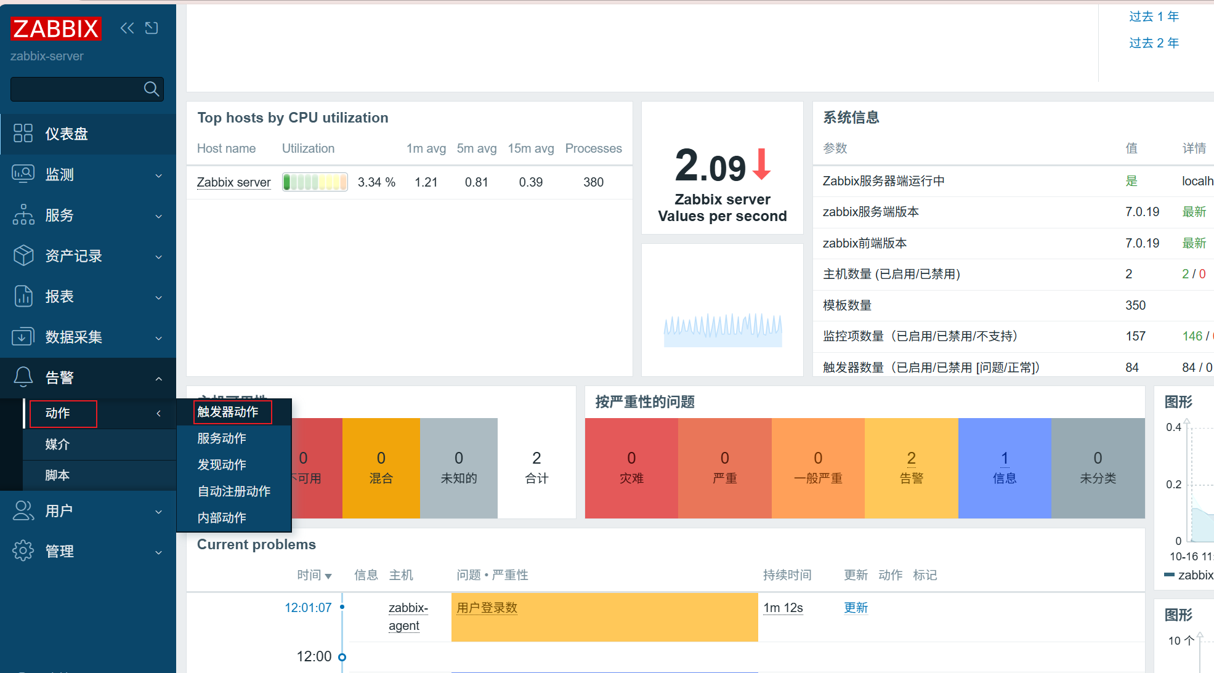Click the 灾难 severity tile

tap(631, 468)
